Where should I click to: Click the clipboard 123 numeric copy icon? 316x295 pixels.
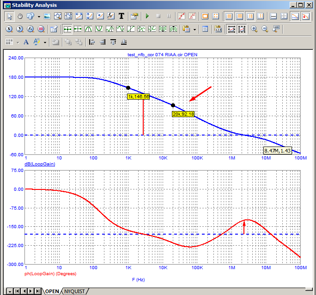pyautogui.click(x=218, y=29)
